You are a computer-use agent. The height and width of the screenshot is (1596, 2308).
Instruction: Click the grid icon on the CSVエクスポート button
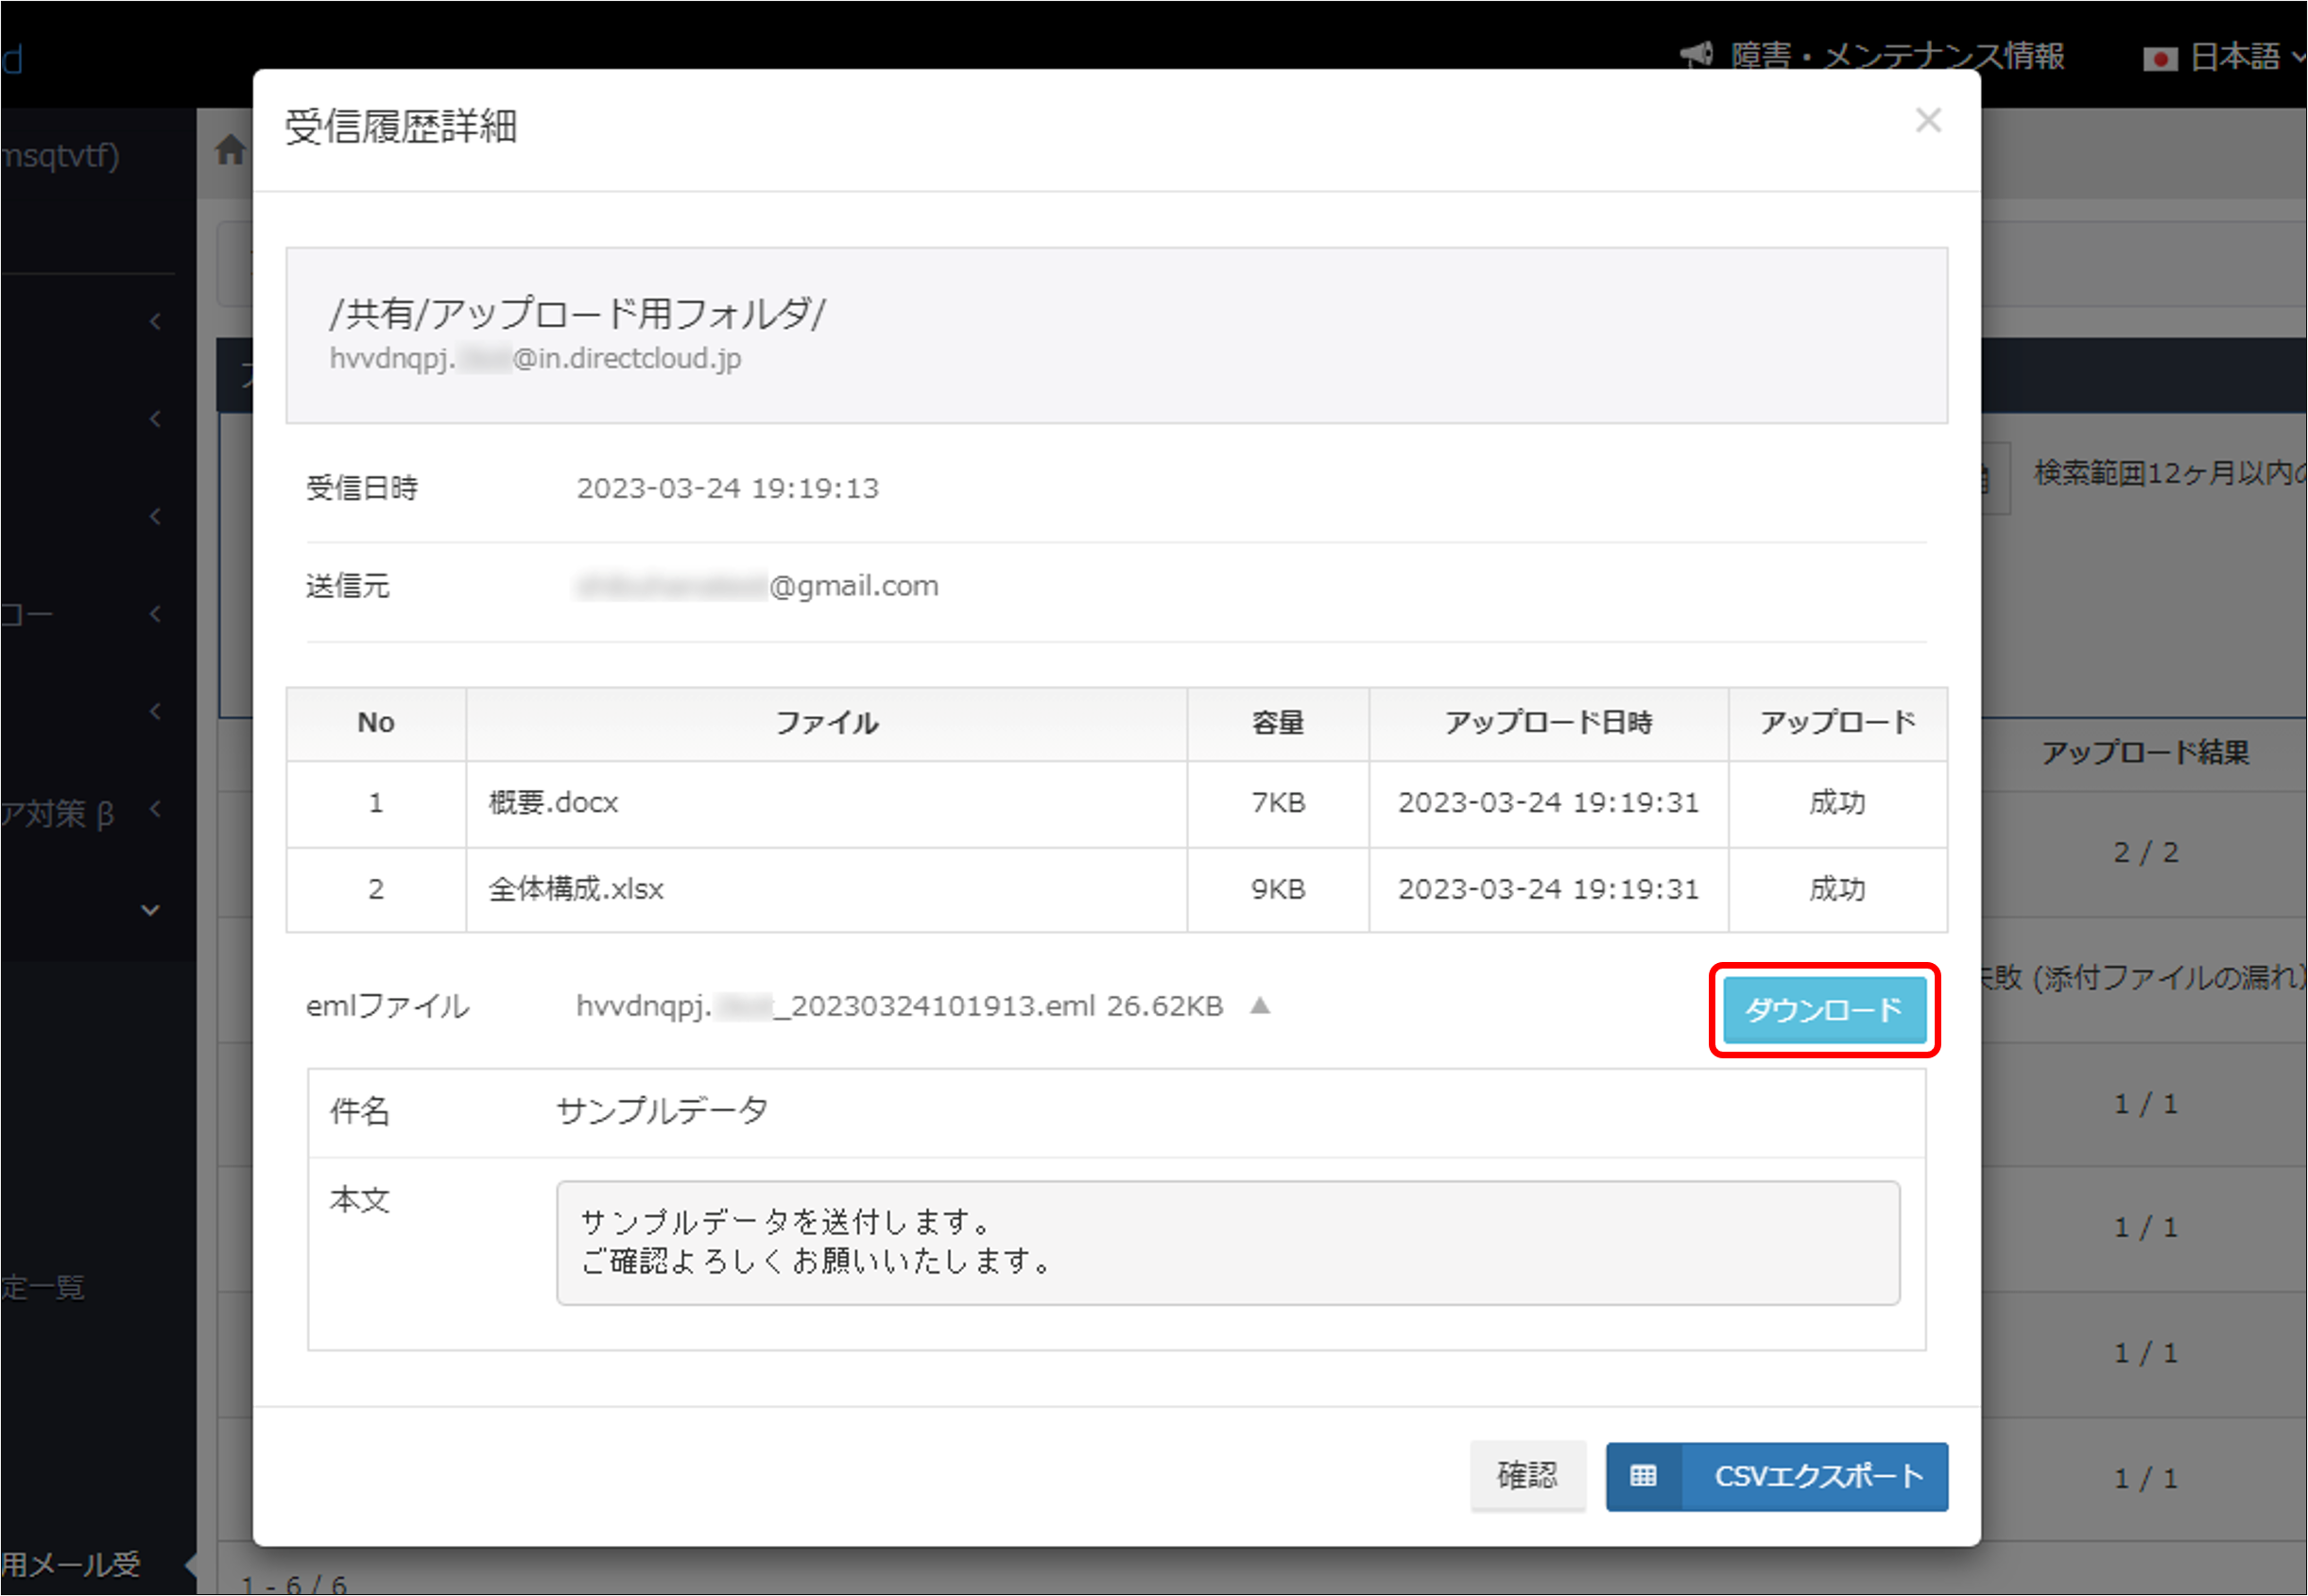click(x=1644, y=1477)
